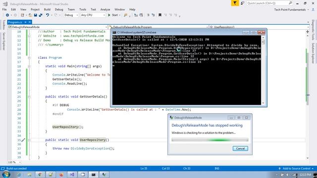Screen dimensions: 317x178
Task: Click the Bookmark toolbar icon
Action: (x=160, y=15)
